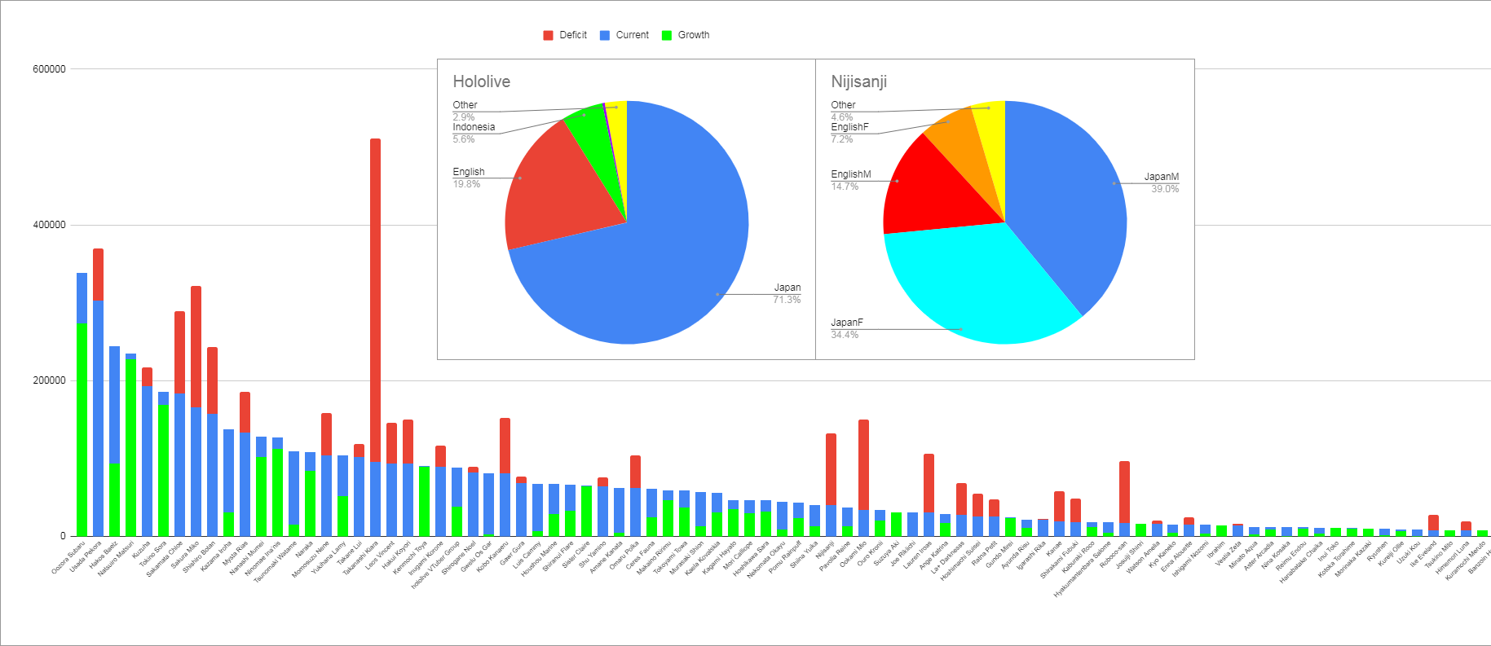
Task: Click Takanashi Kiara's tall red deficit bar
Action: [375, 300]
